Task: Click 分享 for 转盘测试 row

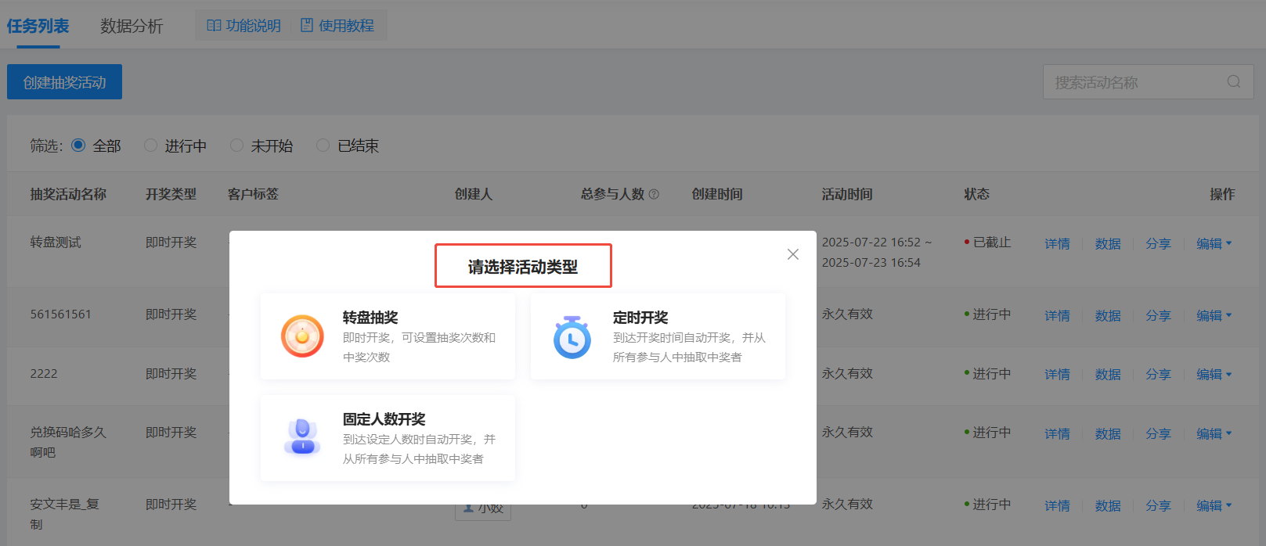Action: pyautogui.click(x=1158, y=243)
